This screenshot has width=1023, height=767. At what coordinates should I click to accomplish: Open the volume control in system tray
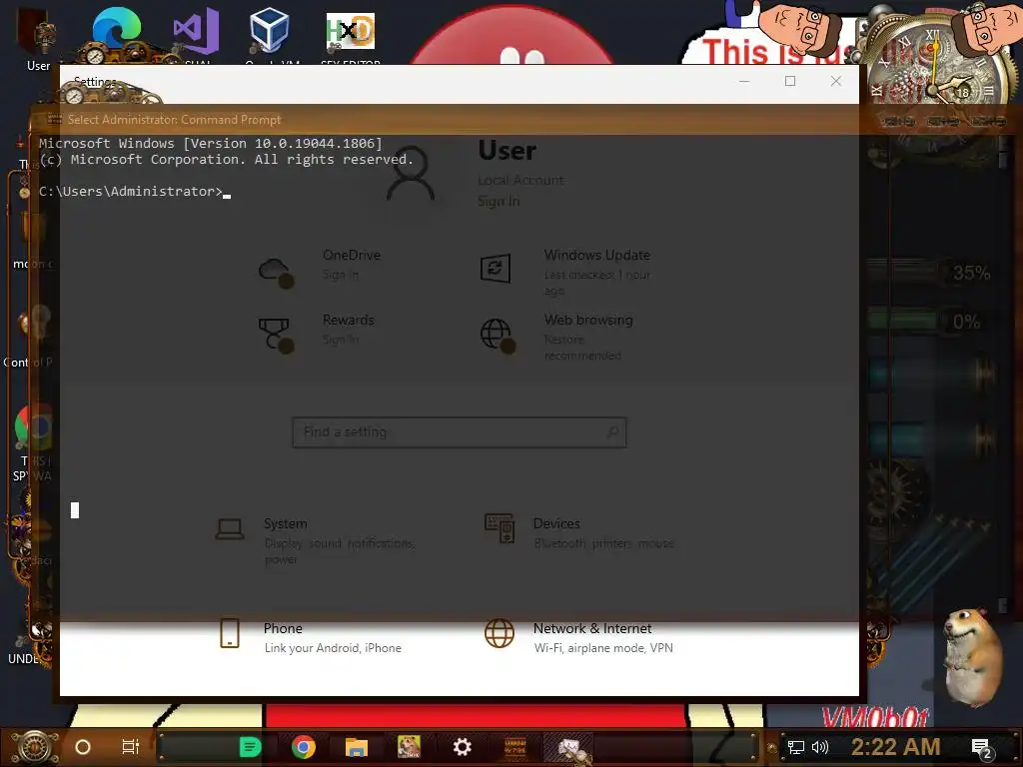(x=820, y=747)
